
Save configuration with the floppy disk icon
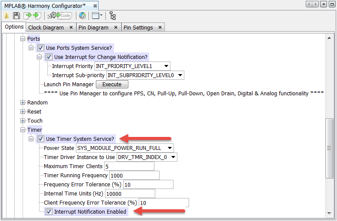[16, 16]
